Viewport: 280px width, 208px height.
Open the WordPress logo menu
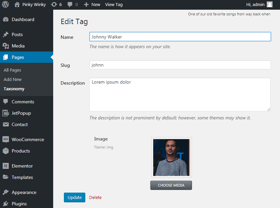5,4
